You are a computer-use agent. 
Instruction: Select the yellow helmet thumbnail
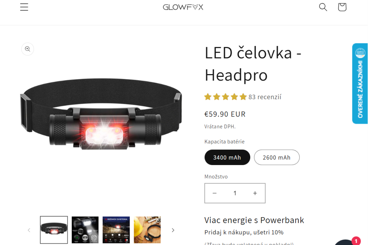click(147, 230)
